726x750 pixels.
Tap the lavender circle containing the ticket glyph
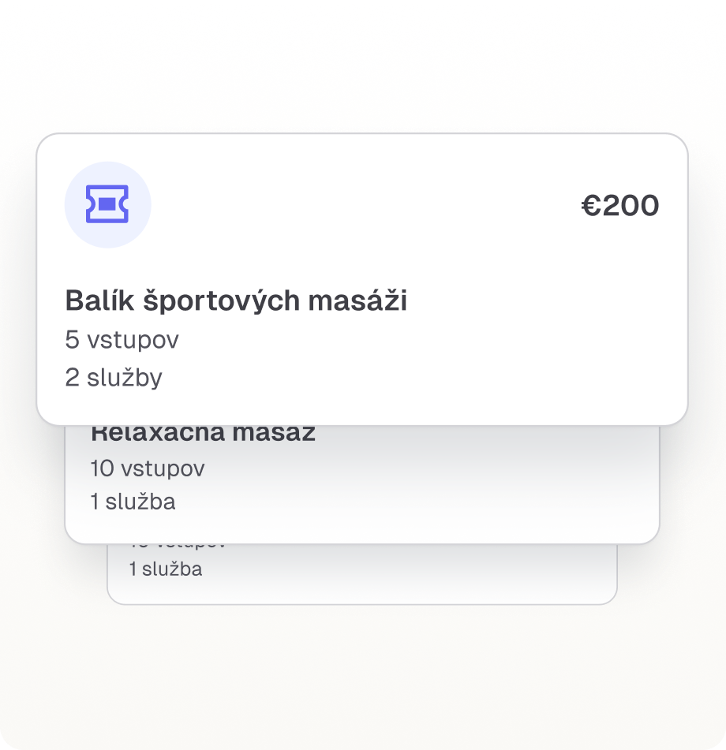pyautogui.click(x=107, y=204)
